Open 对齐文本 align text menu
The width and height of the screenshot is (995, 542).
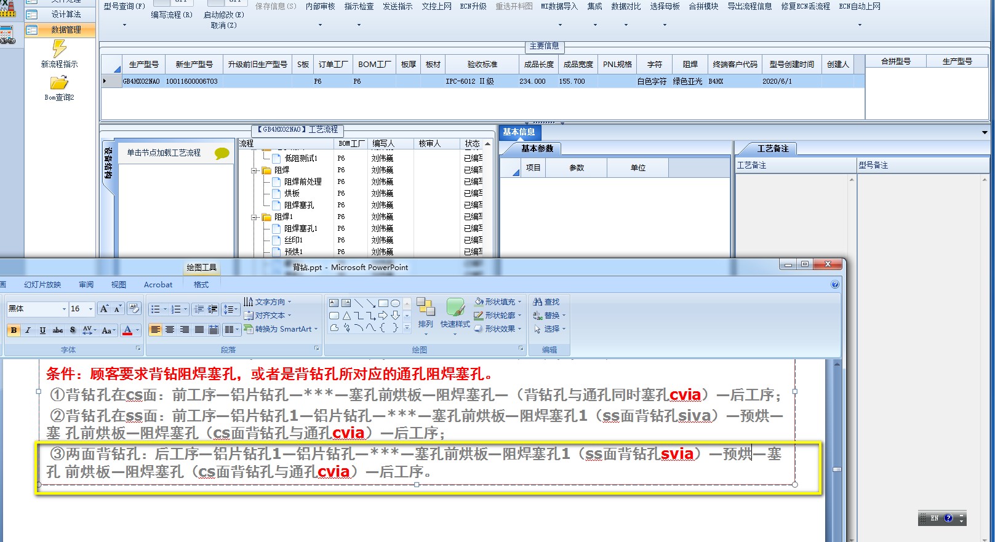[x=268, y=316]
